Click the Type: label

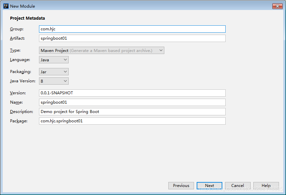tap(15, 50)
